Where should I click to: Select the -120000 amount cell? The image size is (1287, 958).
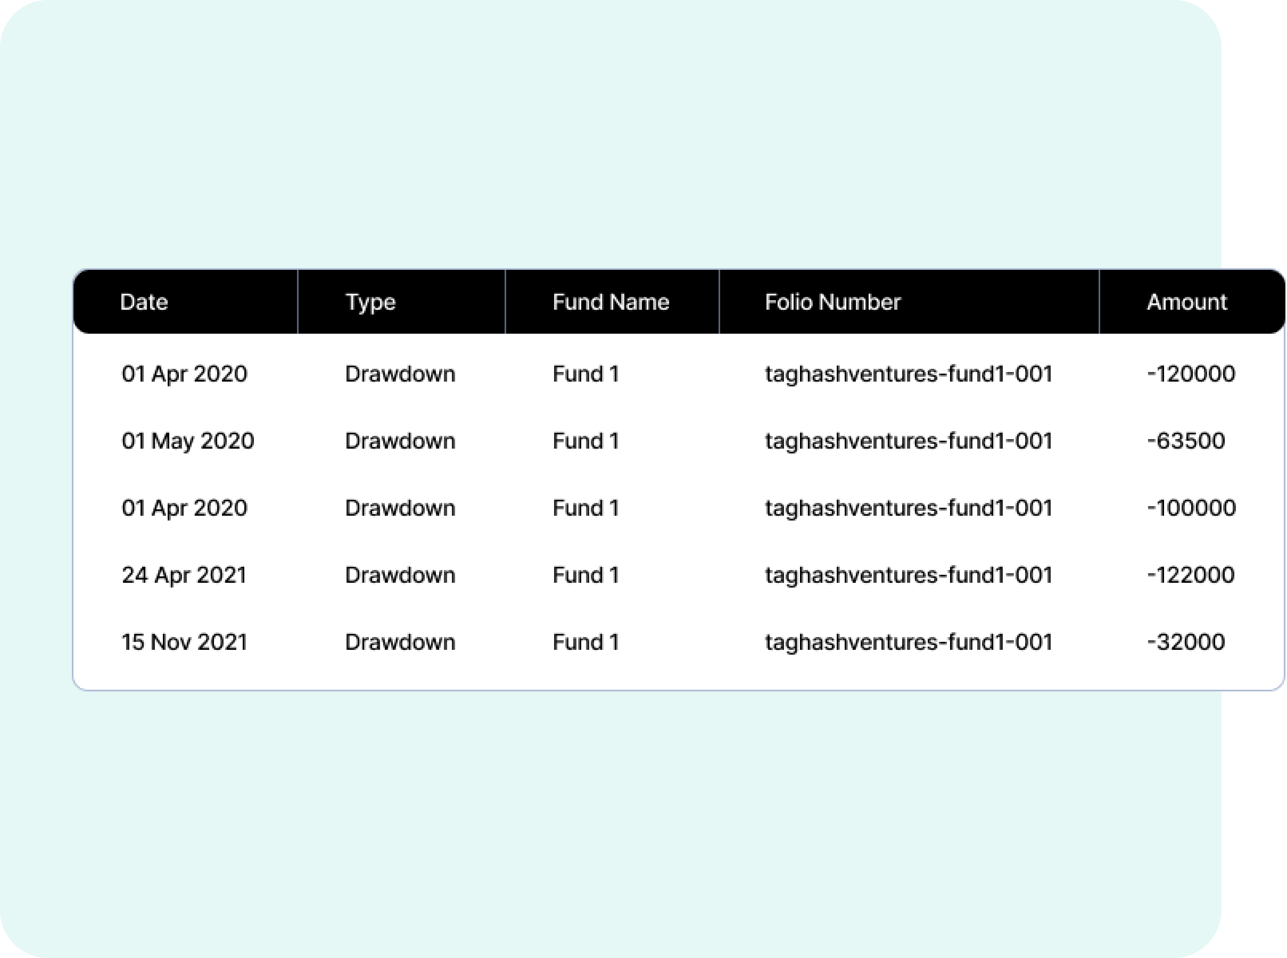[1191, 374]
